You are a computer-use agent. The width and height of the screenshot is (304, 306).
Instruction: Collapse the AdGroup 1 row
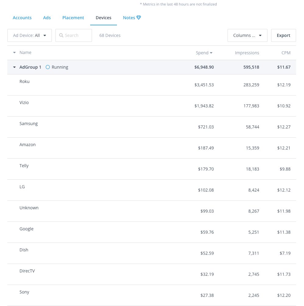click(14, 67)
